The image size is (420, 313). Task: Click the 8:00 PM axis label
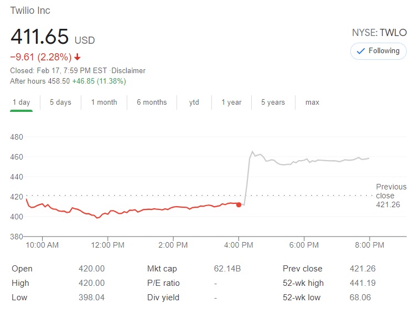click(370, 245)
